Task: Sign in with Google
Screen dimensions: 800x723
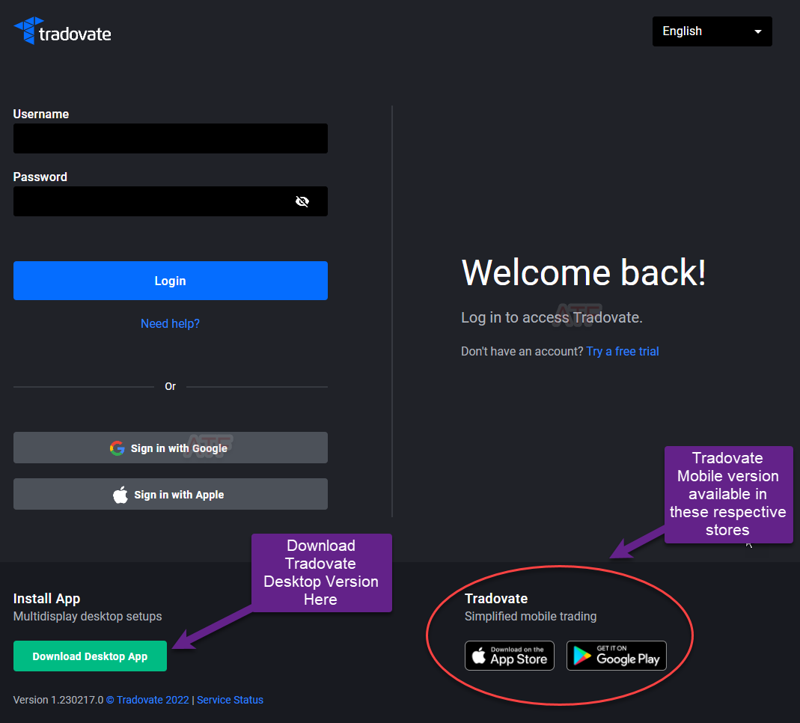Action: [x=171, y=448]
